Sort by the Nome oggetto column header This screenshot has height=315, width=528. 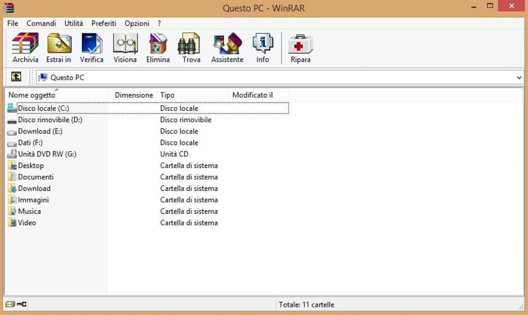[x=32, y=95]
